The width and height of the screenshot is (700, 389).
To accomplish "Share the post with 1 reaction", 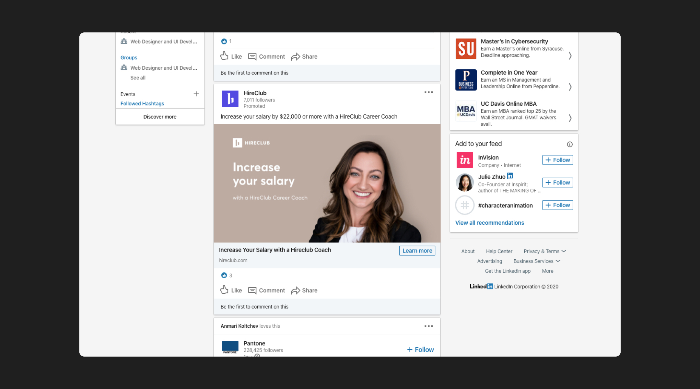I will pos(304,56).
